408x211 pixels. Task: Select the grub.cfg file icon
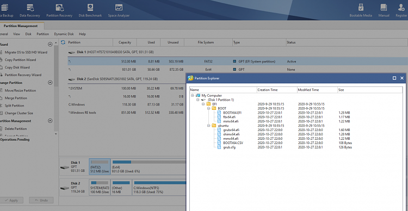pos(219,147)
